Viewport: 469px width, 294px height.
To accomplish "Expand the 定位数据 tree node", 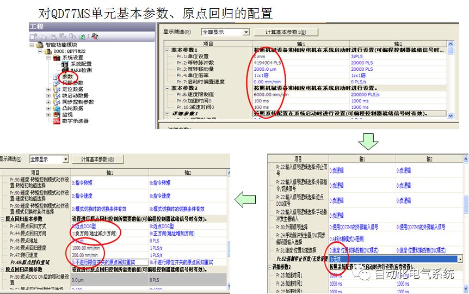I will (48, 89).
